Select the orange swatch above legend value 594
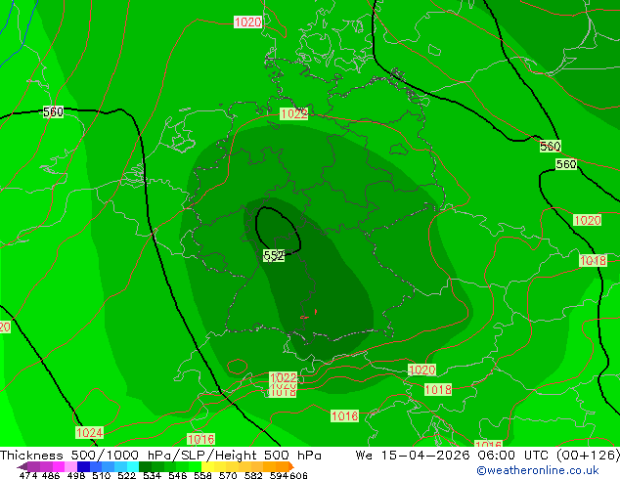620x479 pixels. click(x=283, y=466)
